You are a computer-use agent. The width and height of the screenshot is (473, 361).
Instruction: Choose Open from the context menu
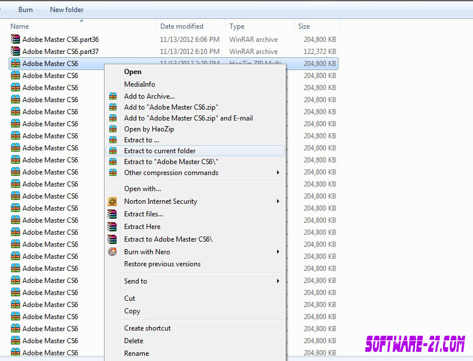point(133,72)
